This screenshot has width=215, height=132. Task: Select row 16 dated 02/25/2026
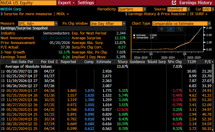(x=106, y=95)
